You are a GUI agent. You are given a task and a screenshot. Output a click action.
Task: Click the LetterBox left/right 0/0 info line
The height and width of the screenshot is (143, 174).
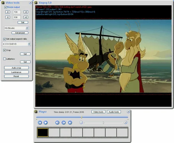click(x=54, y=14)
